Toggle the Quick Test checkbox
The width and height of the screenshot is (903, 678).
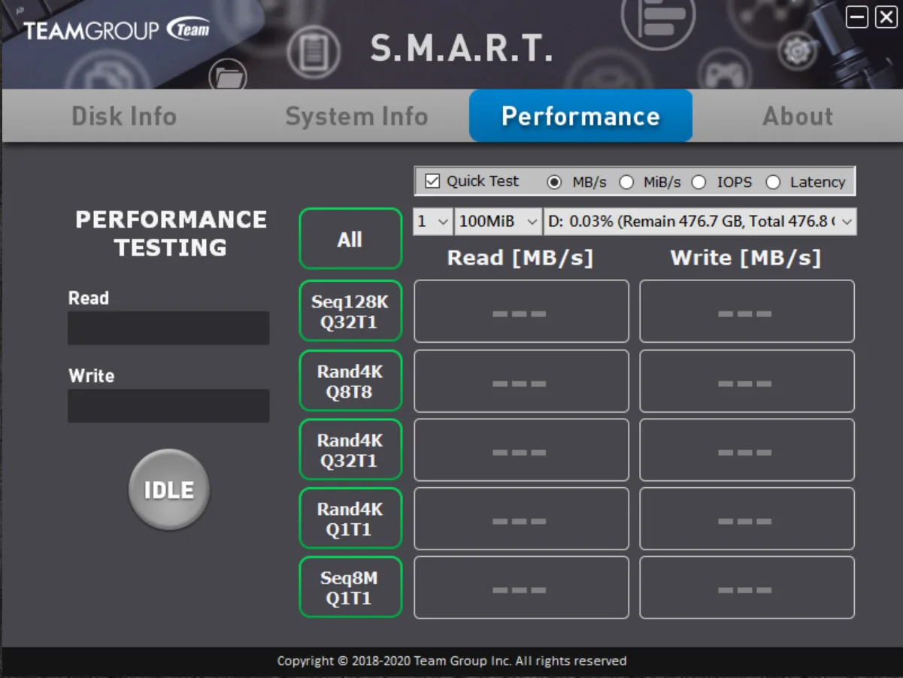point(432,181)
